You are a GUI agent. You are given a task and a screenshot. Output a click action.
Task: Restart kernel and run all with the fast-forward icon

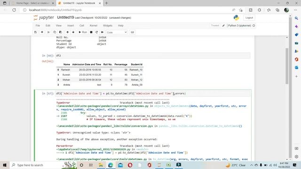coord(102,32)
